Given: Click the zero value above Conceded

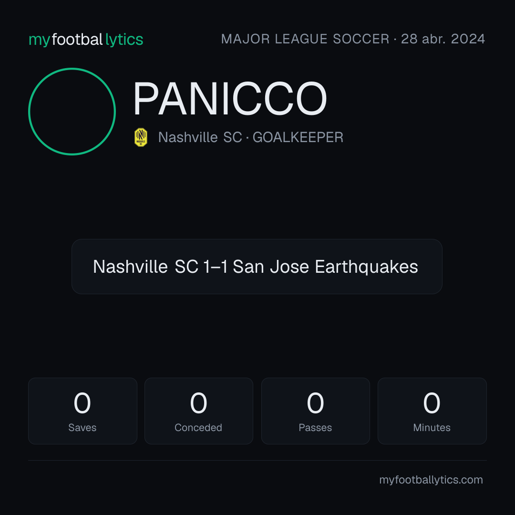Looking at the screenshot, I should [x=199, y=403].
